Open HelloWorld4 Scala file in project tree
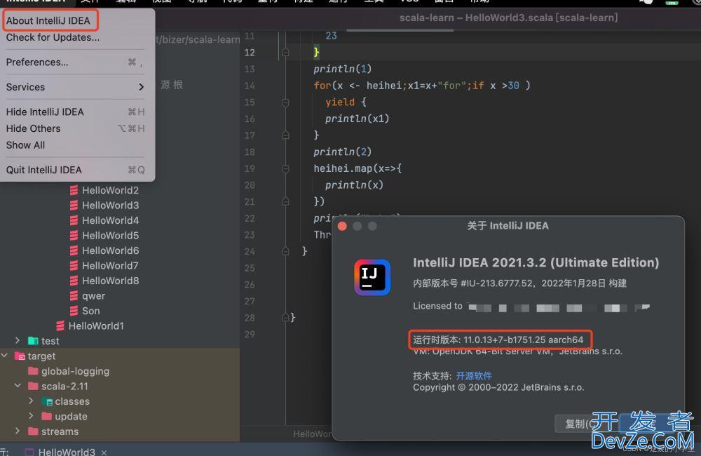 click(110, 220)
